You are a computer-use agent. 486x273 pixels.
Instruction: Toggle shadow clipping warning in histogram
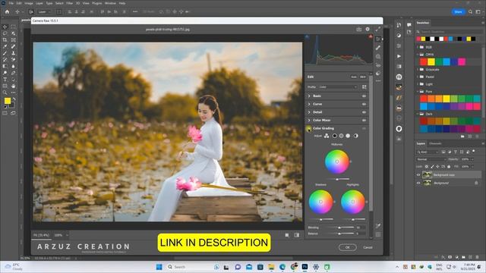[307, 36]
